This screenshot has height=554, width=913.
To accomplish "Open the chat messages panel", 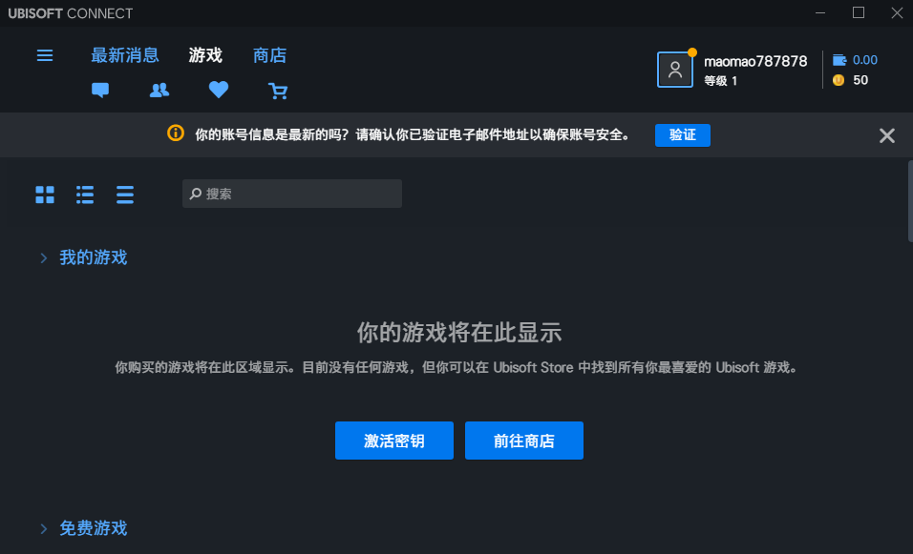I will tap(99, 90).
